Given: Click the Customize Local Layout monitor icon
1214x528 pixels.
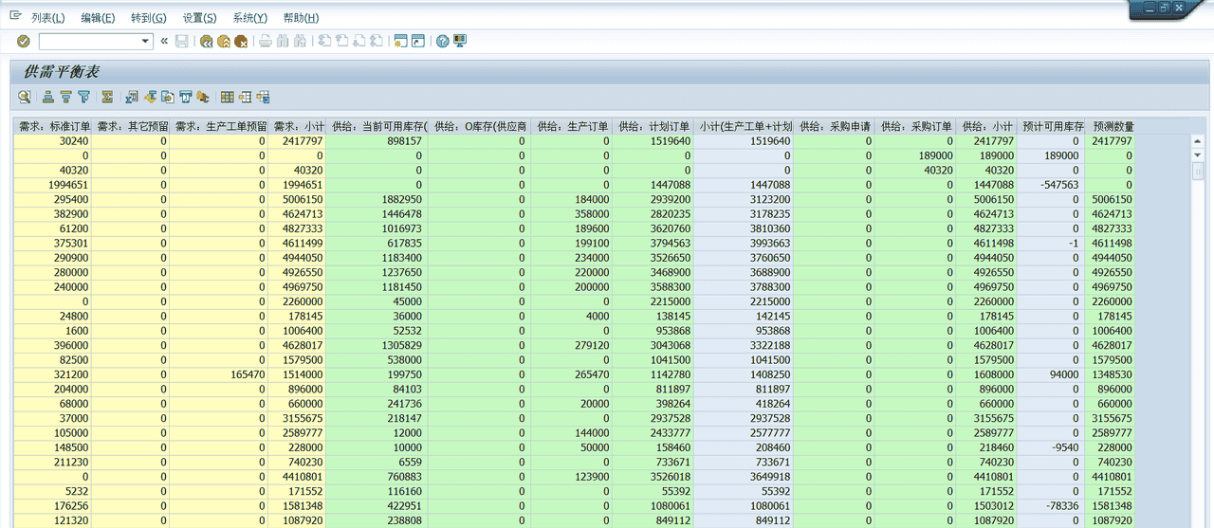Looking at the screenshot, I should [x=460, y=42].
